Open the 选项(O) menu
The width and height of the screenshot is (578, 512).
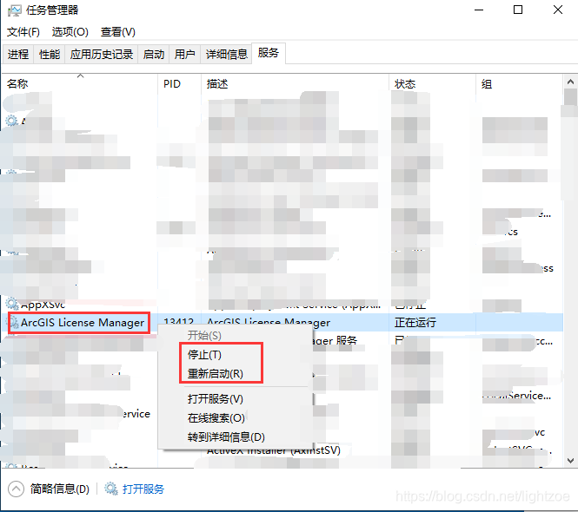pos(70,32)
